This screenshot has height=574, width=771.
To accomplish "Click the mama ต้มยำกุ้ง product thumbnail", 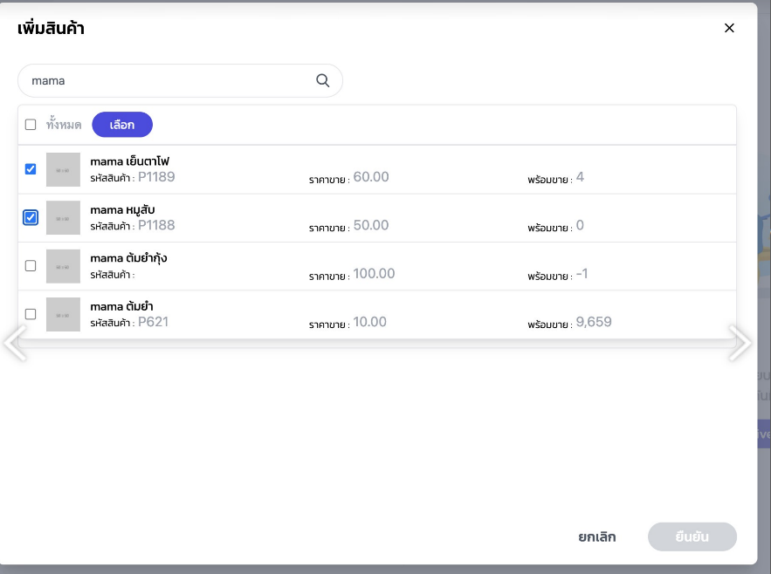I will click(x=63, y=266).
